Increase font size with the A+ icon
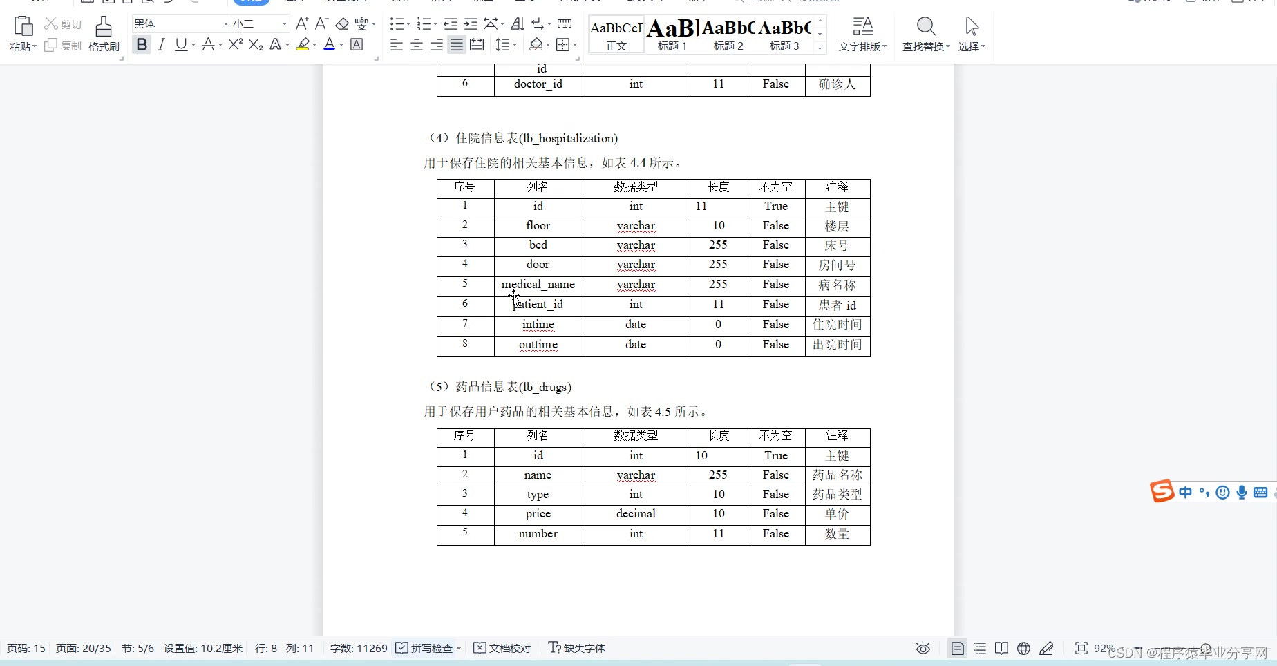This screenshot has height=666, width=1277. point(302,23)
